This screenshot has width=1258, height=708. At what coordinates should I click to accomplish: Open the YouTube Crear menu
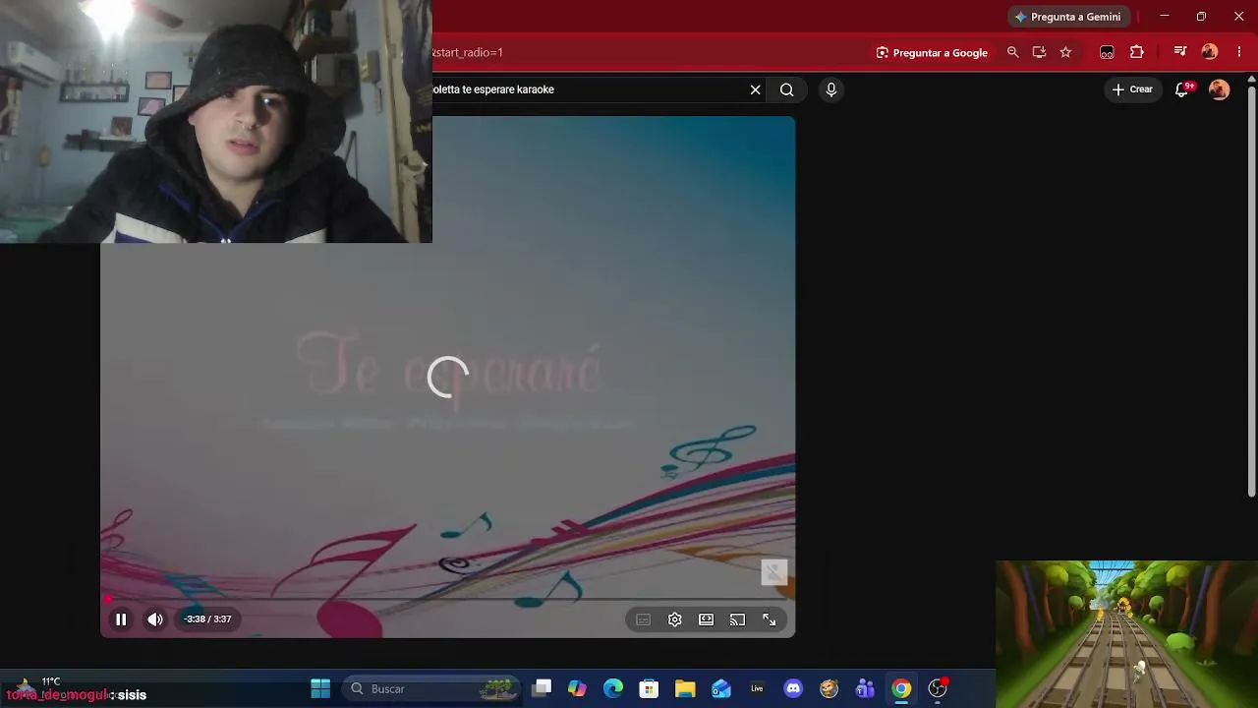coord(1132,89)
